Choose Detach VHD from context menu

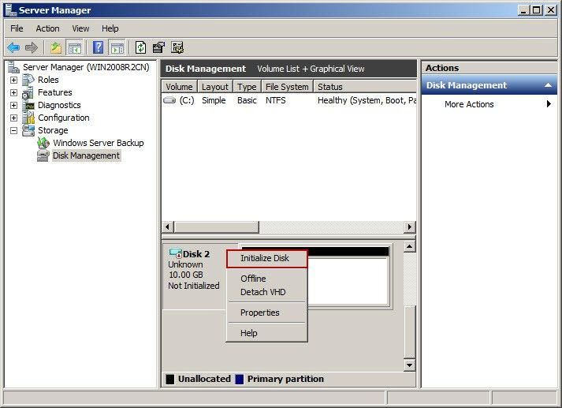[266, 292]
